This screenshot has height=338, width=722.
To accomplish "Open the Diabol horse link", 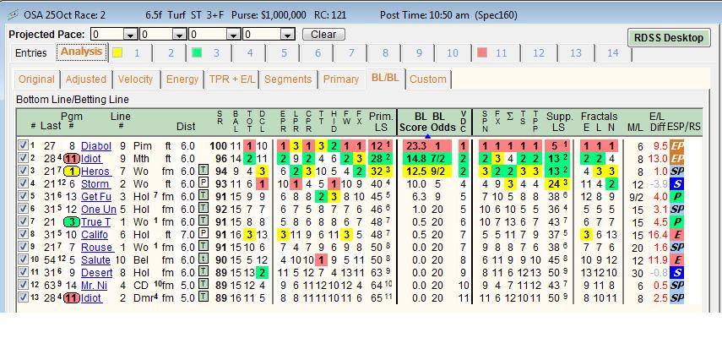I will click(96, 146).
